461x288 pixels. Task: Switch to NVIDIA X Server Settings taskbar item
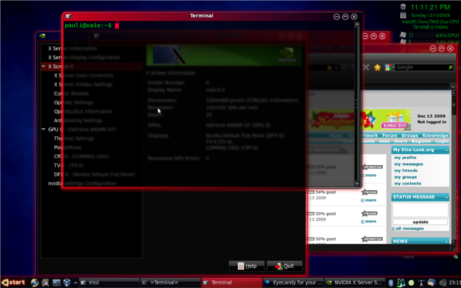click(354, 283)
